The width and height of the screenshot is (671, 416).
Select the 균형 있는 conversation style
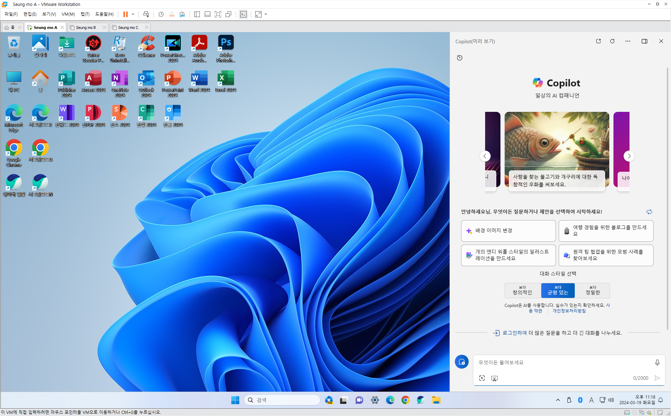558,291
